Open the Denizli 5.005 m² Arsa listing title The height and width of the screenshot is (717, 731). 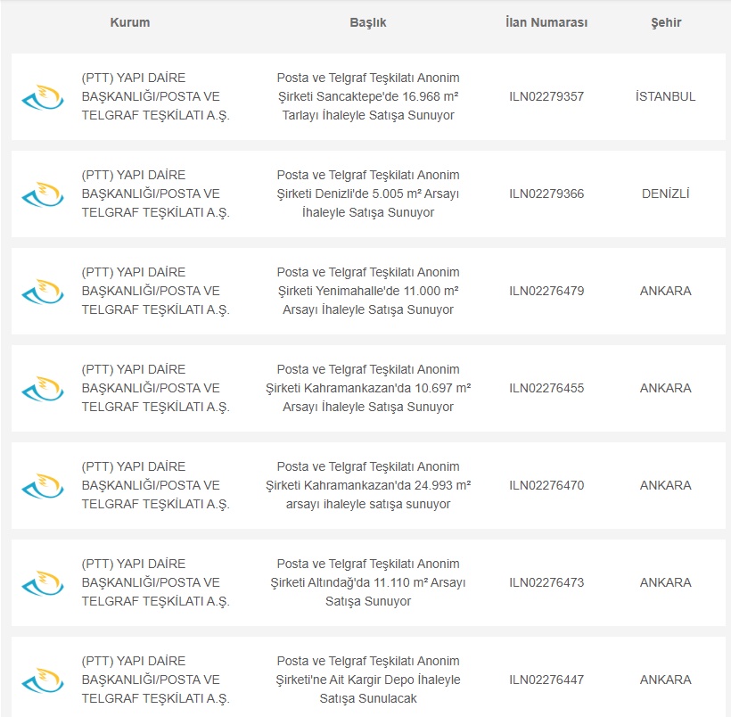(368, 194)
